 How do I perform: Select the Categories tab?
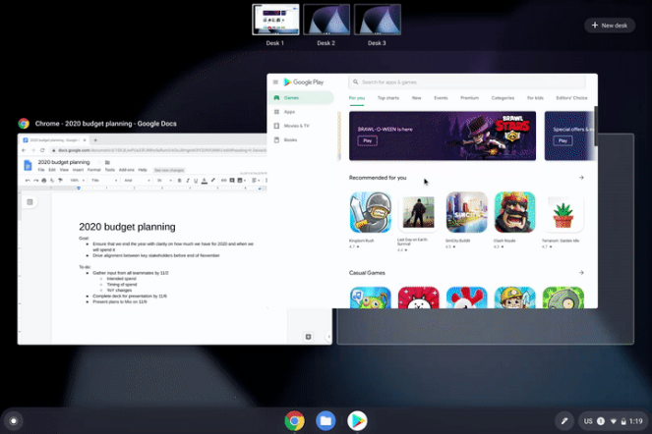(x=503, y=98)
